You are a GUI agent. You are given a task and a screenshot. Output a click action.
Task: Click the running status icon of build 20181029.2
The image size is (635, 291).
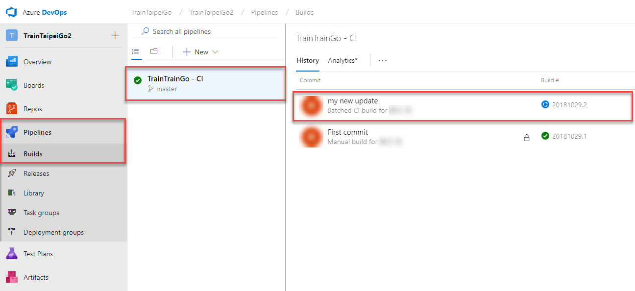pos(545,104)
